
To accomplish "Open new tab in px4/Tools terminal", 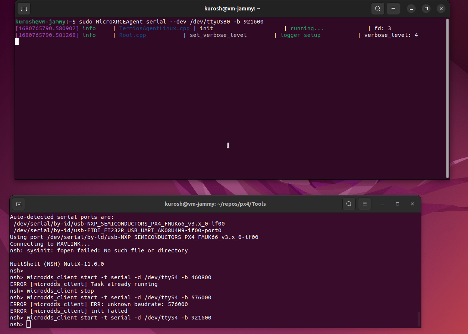I will pos(19,204).
